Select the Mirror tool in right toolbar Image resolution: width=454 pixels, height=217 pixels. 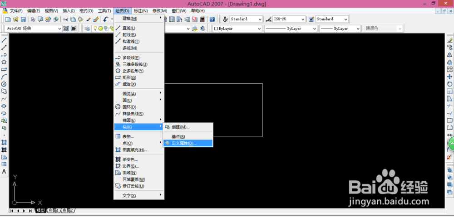coord(449,55)
